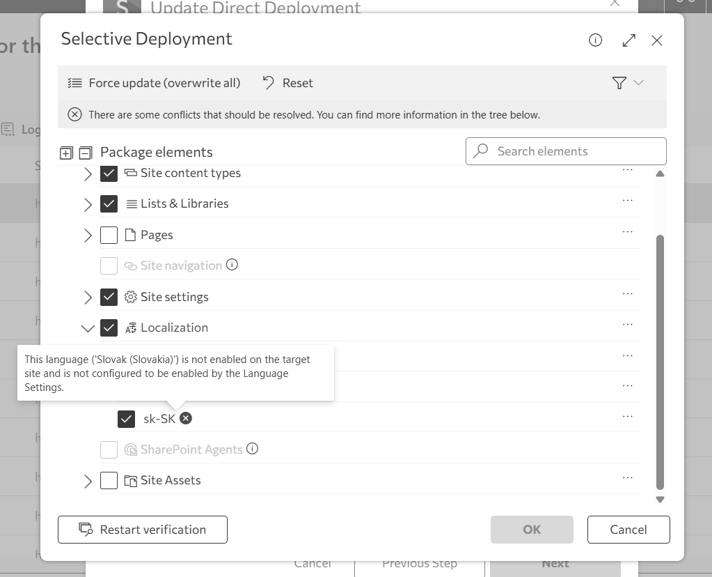Click the collapse all tree icon

pos(85,153)
